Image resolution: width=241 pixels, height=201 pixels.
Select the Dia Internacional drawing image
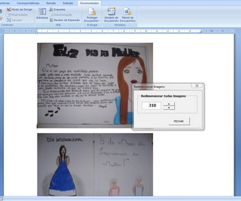[x=95, y=165]
